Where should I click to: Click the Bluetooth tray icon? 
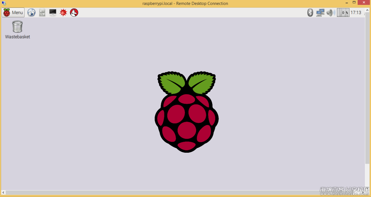(x=310, y=12)
